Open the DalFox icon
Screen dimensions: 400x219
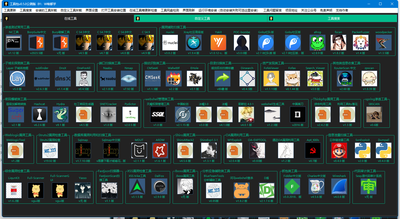pos(159,186)
